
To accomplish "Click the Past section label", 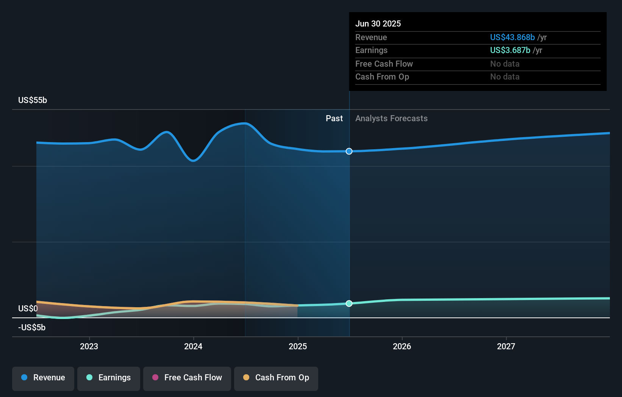I will pyautogui.click(x=334, y=118).
